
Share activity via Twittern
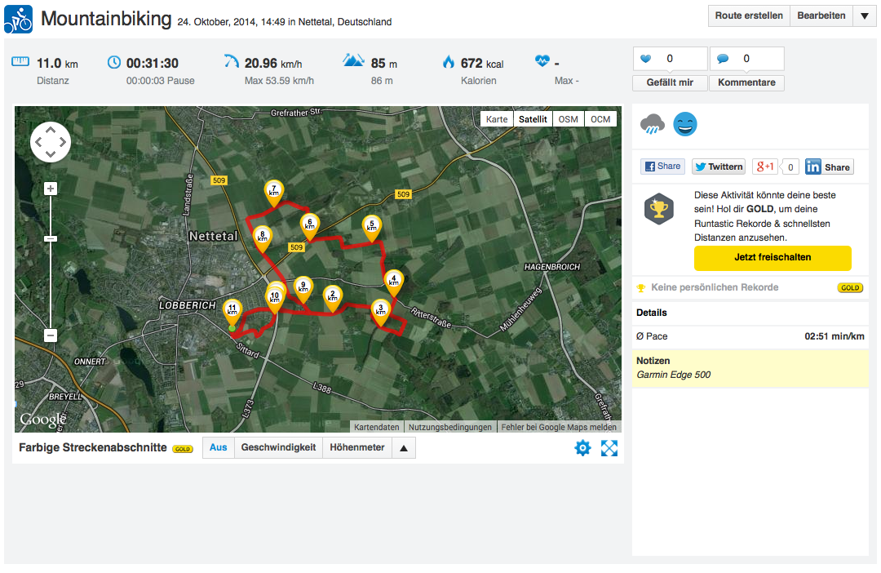[x=719, y=167]
